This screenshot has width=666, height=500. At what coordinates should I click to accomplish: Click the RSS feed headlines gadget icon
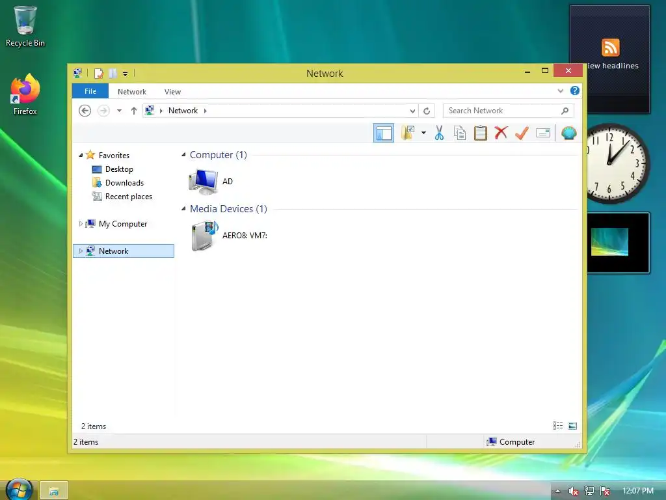click(610, 47)
